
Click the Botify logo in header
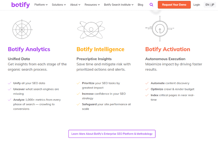21,5
